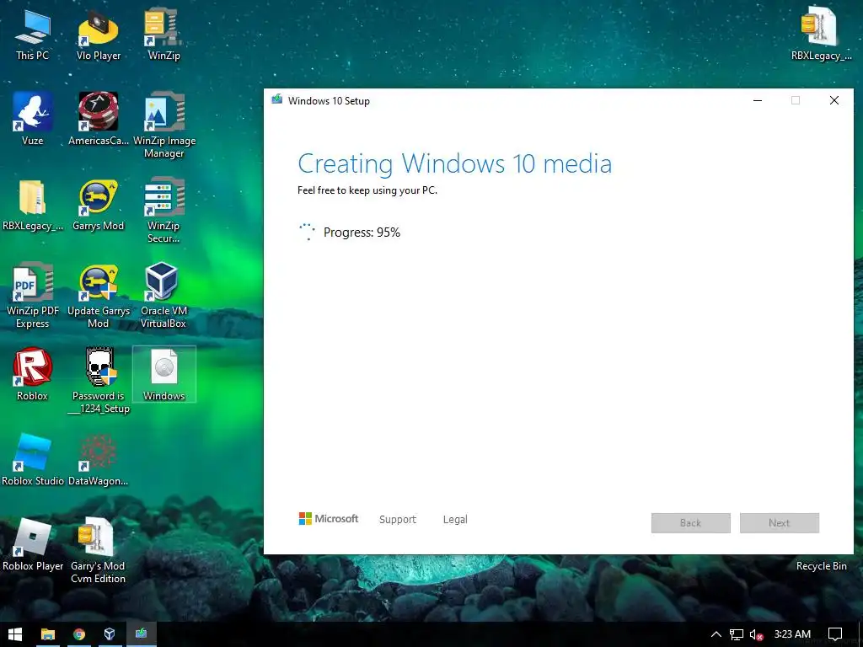This screenshot has height=647, width=863.
Task: Open VirtualBox from the taskbar
Action: (110, 634)
